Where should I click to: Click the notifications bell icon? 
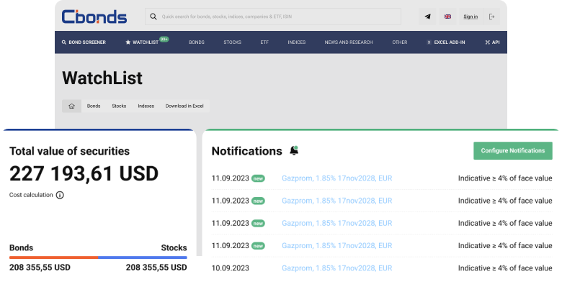coord(294,150)
